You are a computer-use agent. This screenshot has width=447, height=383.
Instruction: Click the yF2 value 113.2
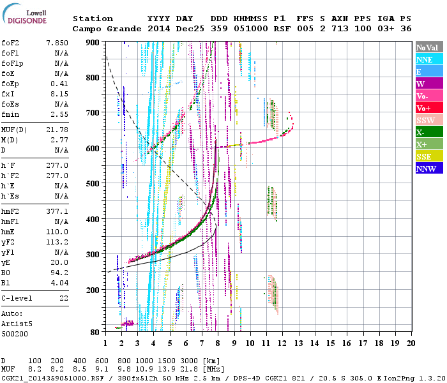coord(57,242)
